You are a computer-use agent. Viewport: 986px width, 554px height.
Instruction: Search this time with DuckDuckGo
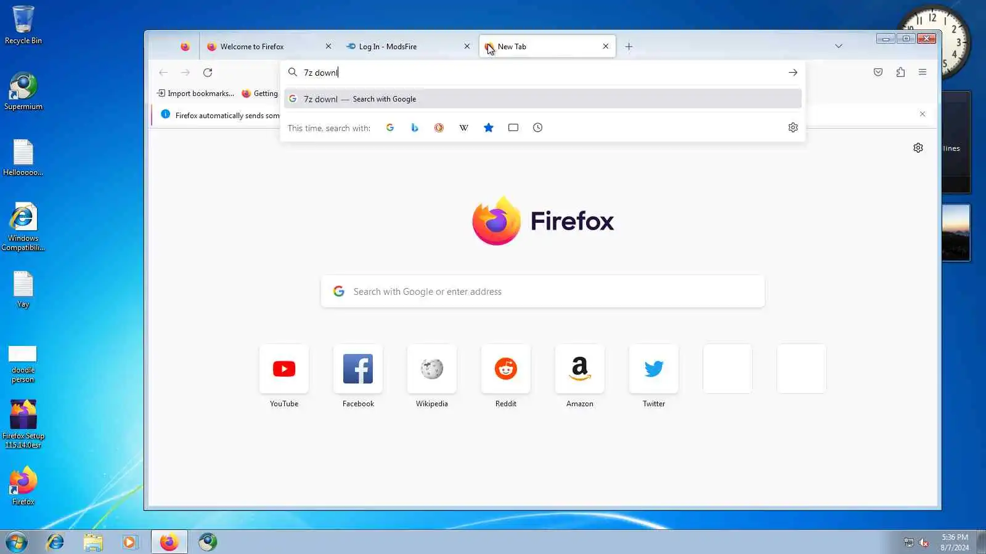coord(439,127)
